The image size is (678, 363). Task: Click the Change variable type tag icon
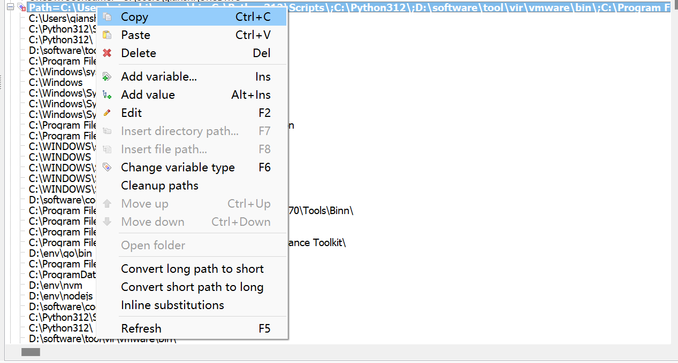tap(108, 168)
